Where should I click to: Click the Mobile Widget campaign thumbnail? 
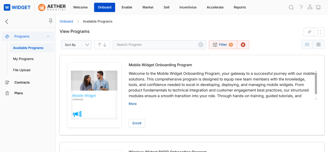[x=94, y=95]
